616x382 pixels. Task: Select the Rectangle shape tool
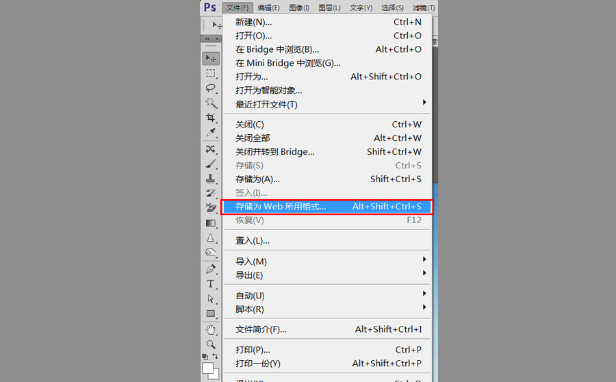(x=211, y=314)
